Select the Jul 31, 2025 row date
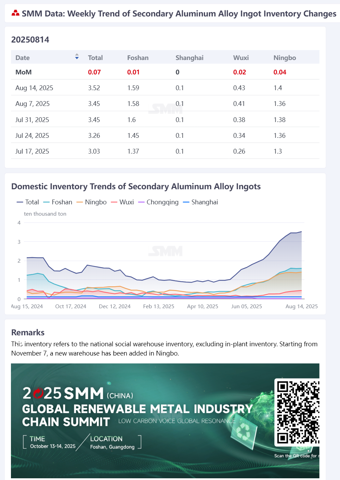Image resolution: width=340 pixels, height=480 pixels. pyautogui.click(x=32, y=120)
